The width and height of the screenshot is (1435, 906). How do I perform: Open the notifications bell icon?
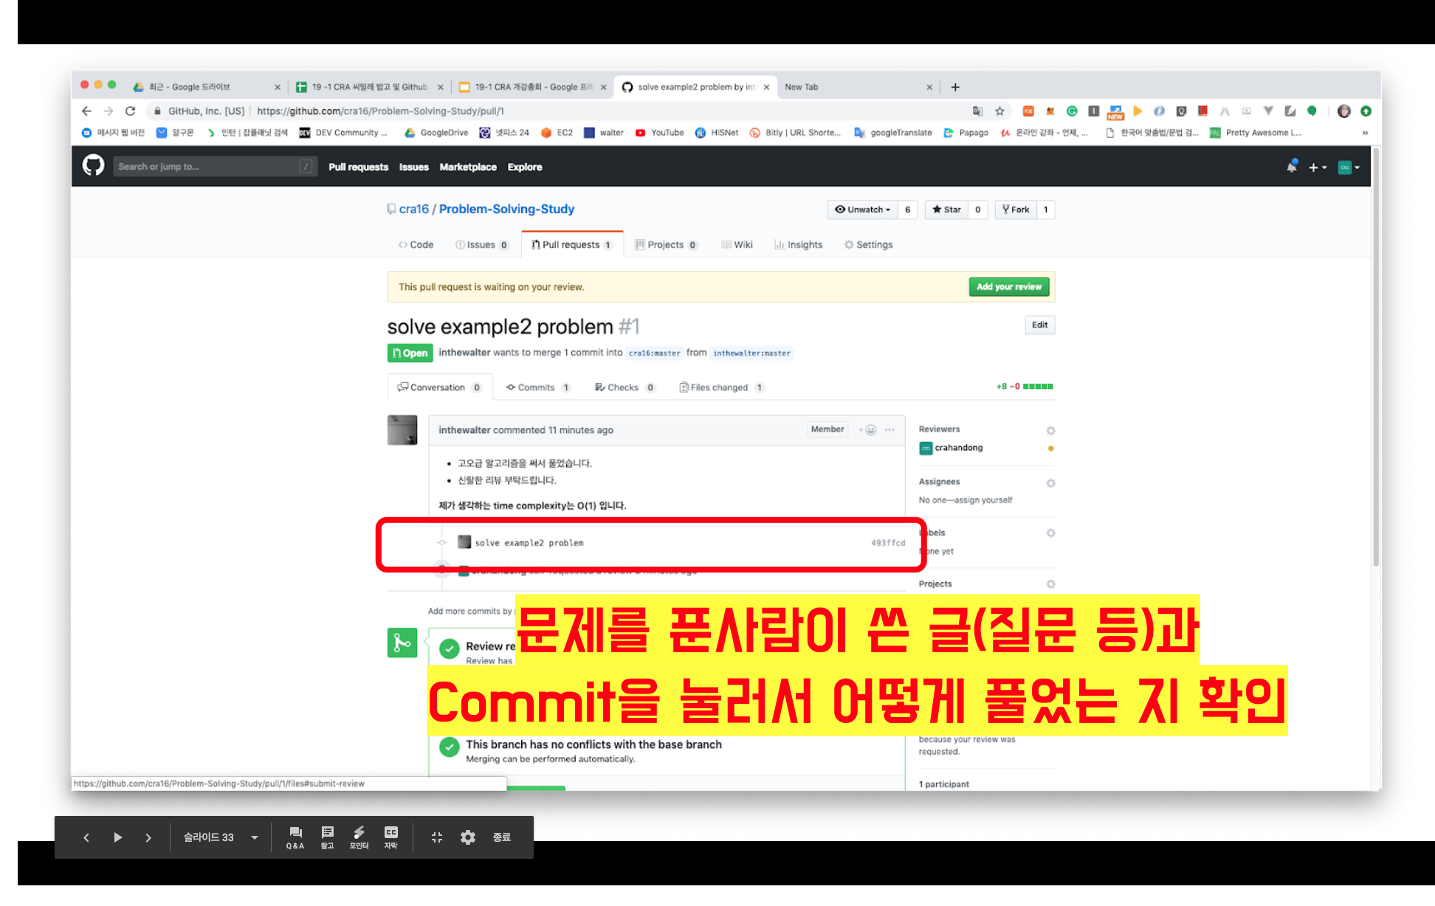pyautogui.click(x=1292, y=167)
